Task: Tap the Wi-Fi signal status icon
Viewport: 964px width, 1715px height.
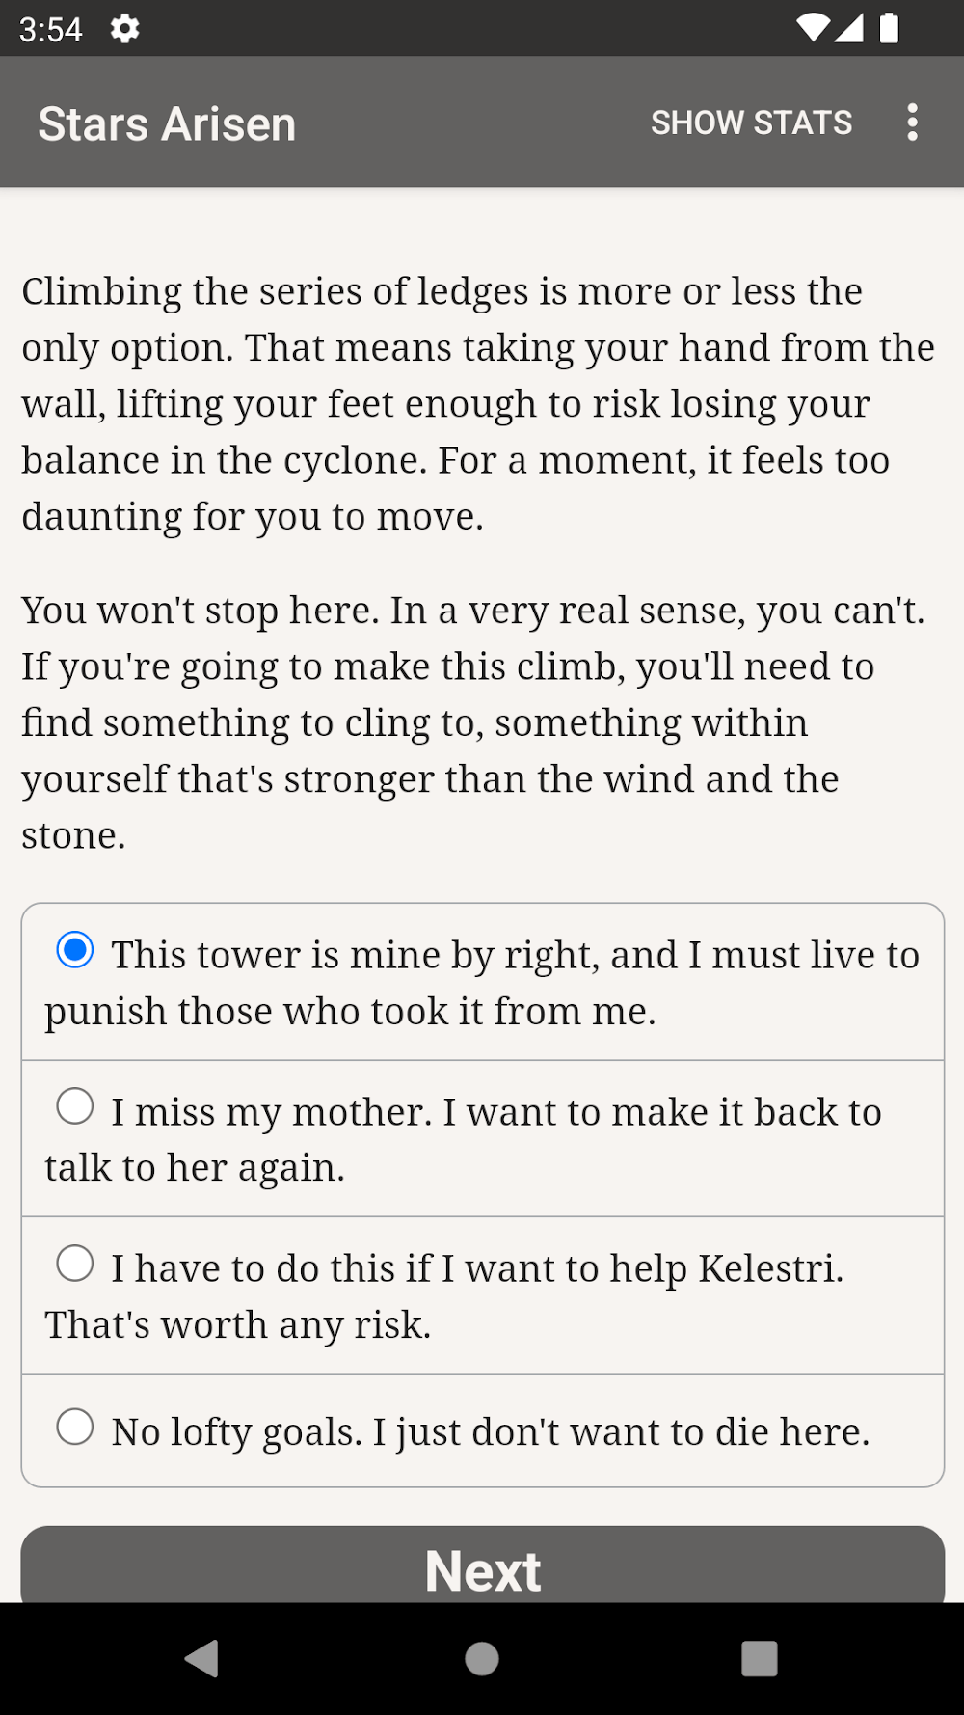Action: tap(813, 29)
